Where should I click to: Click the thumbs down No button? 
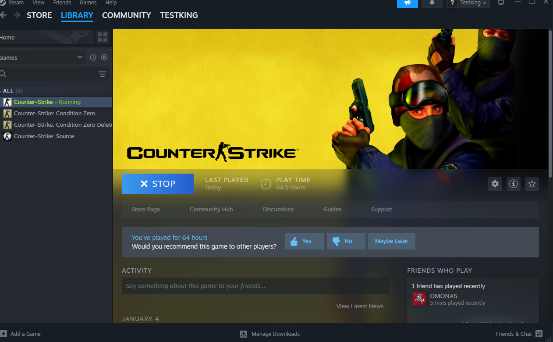(346, 241)
